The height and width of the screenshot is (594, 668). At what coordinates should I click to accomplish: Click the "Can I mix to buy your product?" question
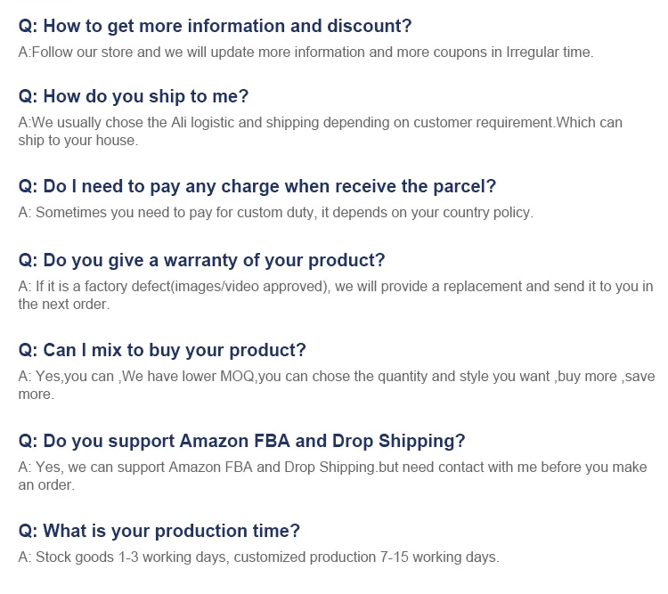(x=162, y=350)
